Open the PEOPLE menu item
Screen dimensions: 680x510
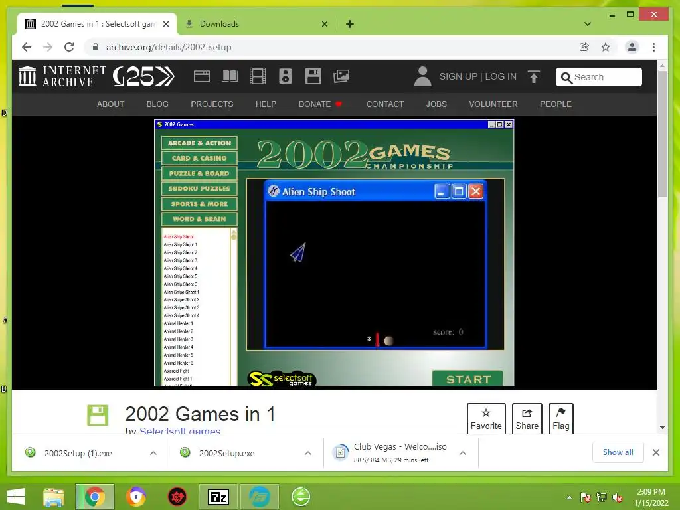[556, 104]
